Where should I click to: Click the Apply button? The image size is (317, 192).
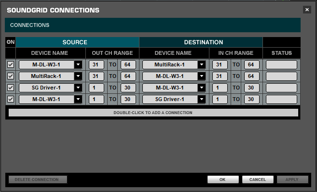292,179
